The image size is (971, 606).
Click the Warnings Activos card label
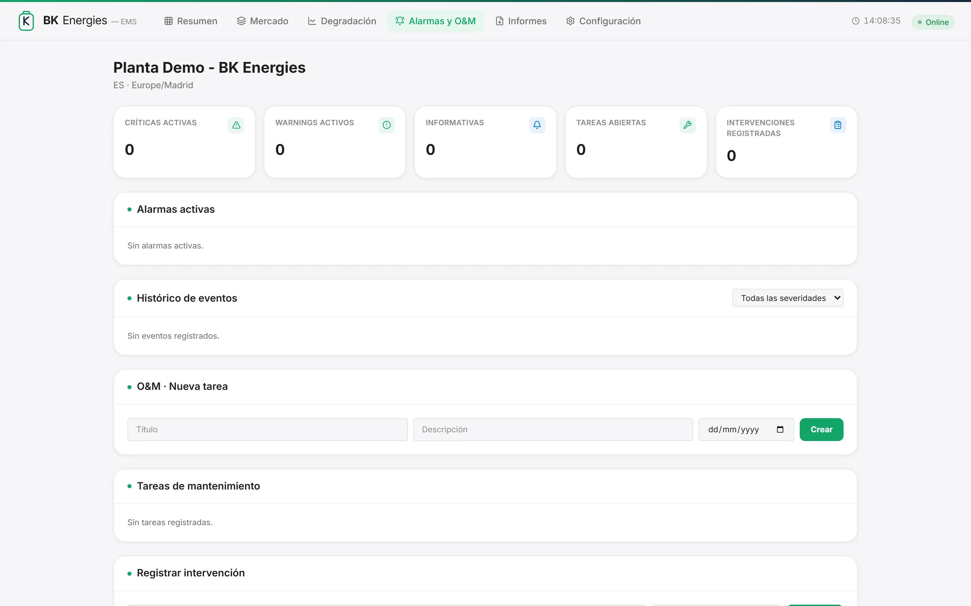click(x=315, y=123)
